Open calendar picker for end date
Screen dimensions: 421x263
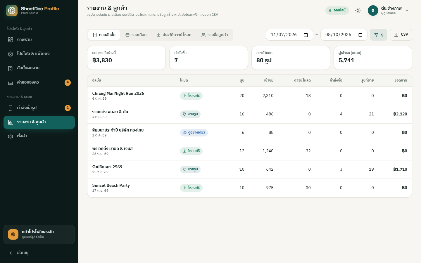[x=360, y=35]
